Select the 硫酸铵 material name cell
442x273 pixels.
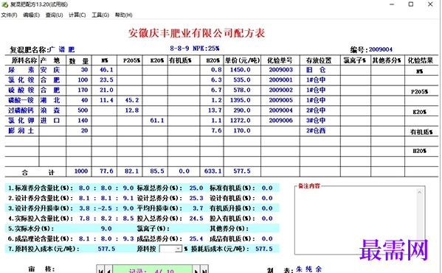tap(21, 90)
